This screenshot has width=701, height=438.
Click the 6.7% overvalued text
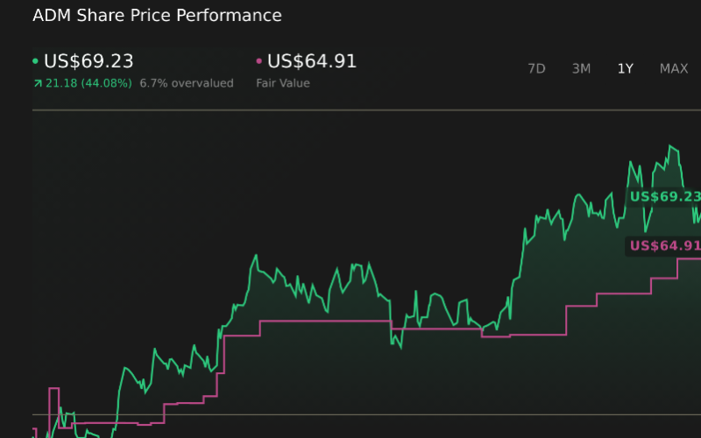tap(187, 83)
